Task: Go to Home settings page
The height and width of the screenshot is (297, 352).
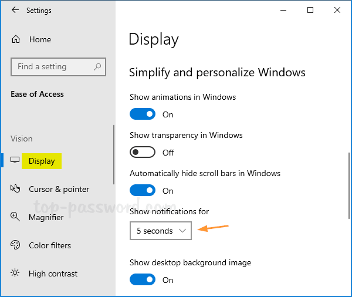Action: pyautogui.click(x=40, y=39)
